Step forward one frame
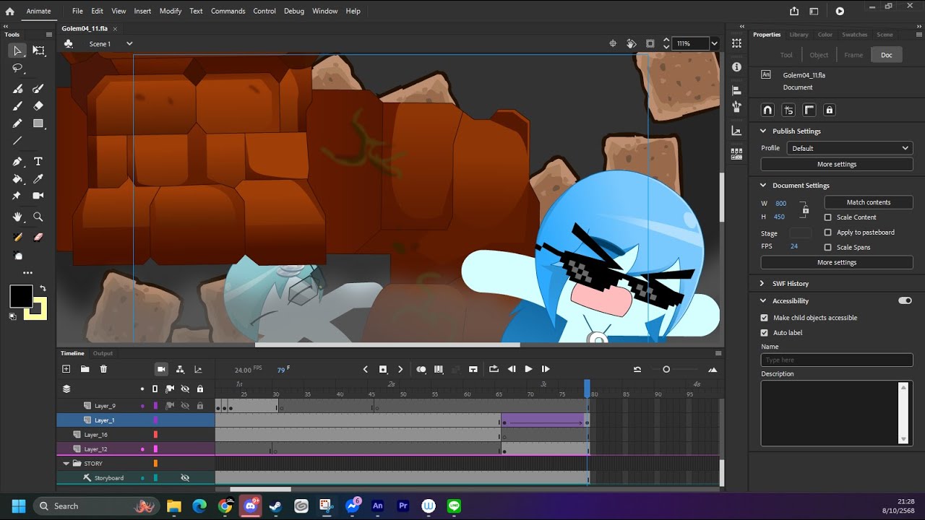 pos(546,369)
